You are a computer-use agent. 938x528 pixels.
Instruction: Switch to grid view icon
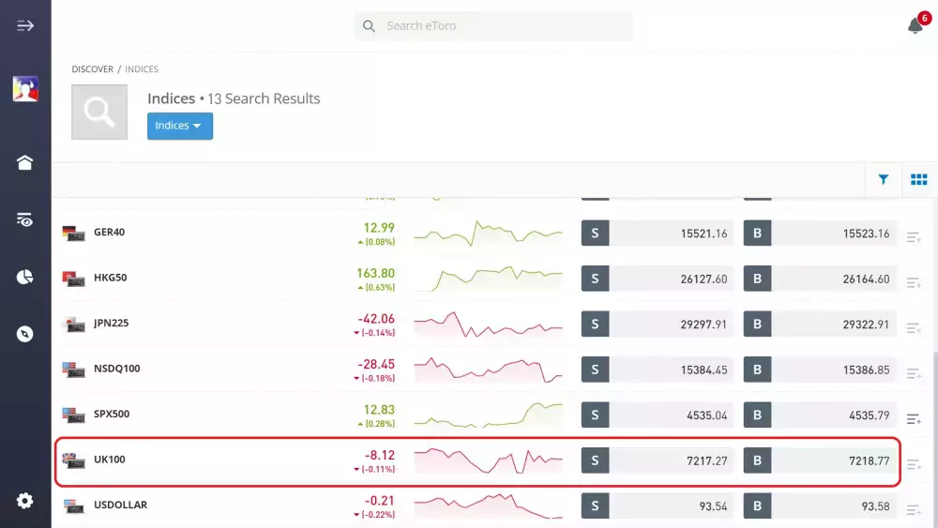(919, 179)
